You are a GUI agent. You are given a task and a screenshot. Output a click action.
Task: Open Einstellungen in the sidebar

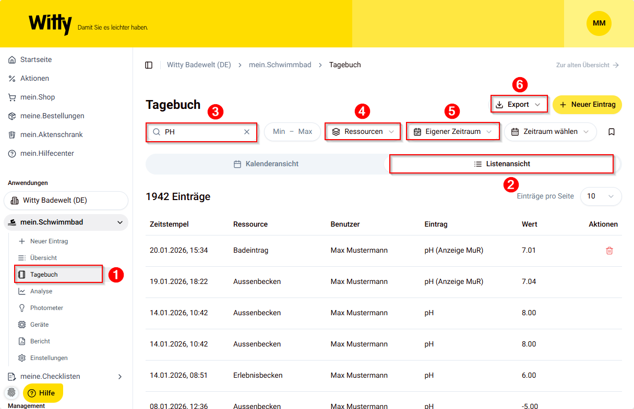[x=43, y=358]
